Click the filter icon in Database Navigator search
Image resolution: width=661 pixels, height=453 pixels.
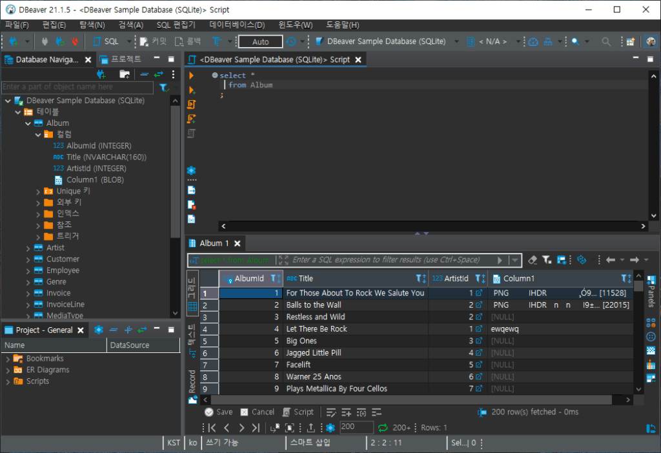(x=163, y=87)
